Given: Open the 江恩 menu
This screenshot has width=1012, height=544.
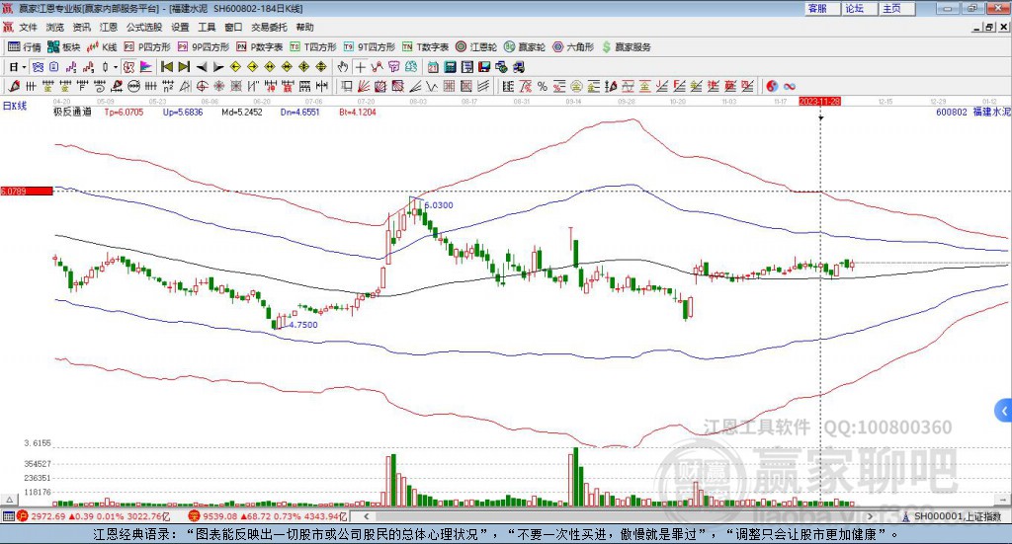Looking at the screenshot, I should [x=109, y=27].
